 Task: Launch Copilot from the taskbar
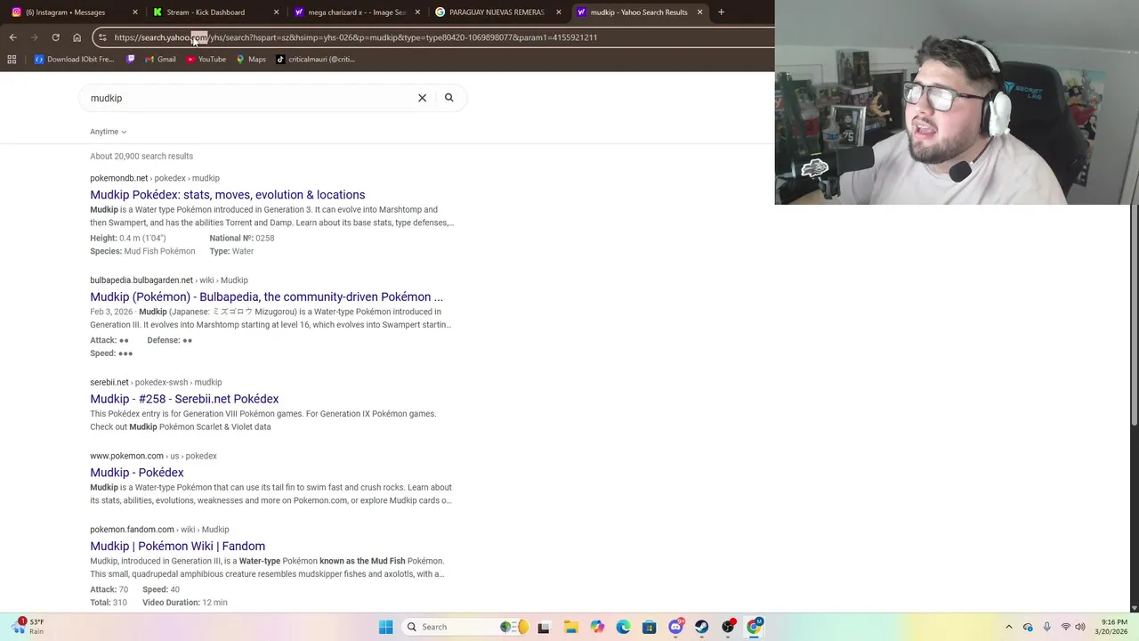(x=597, y=627)
